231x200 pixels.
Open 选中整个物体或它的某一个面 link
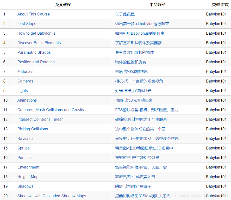[140, 129]
